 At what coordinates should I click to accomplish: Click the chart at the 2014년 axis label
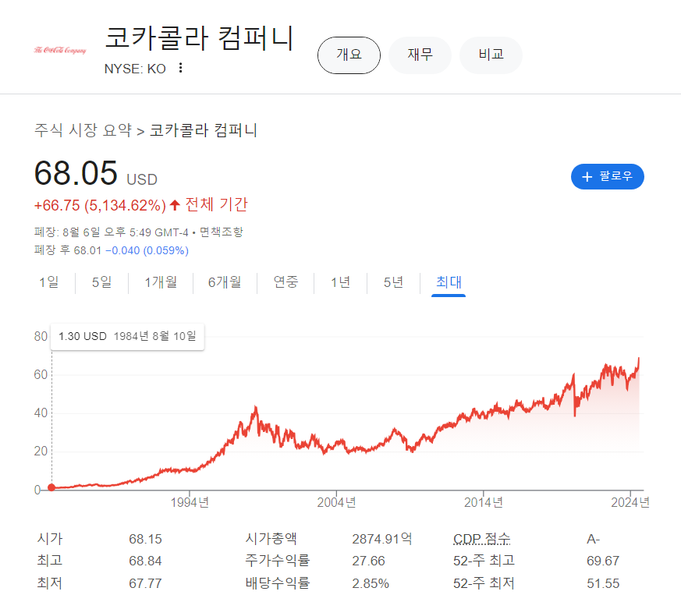click(x=484, y=503)
